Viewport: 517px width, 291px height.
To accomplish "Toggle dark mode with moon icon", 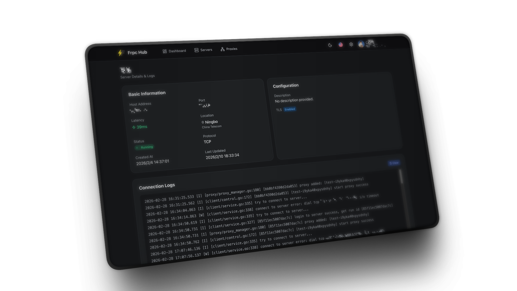I will coord(330,45).
